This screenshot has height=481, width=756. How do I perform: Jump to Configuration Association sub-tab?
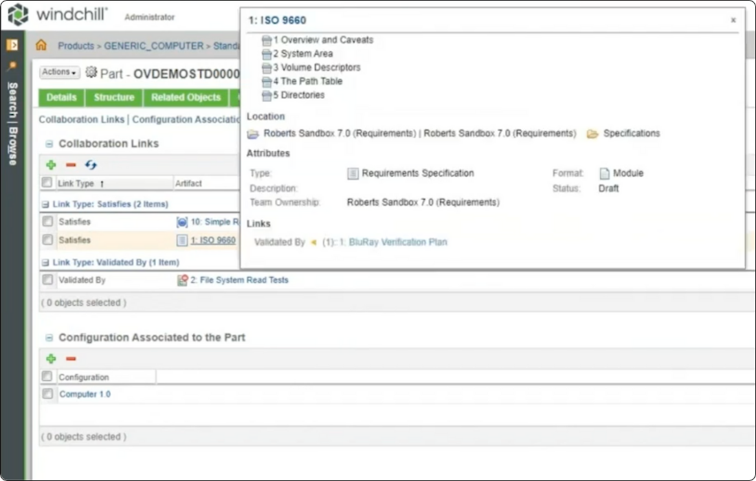[x=186, y=120]
